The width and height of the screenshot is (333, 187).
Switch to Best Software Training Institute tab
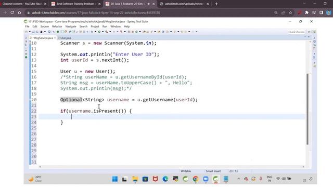[x=75, y=4]
